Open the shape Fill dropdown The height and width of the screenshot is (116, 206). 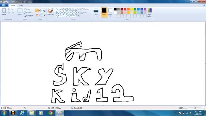tap(84, 13)
